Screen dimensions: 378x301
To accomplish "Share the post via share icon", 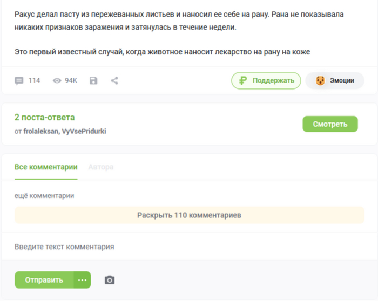I will pos(114,81).
